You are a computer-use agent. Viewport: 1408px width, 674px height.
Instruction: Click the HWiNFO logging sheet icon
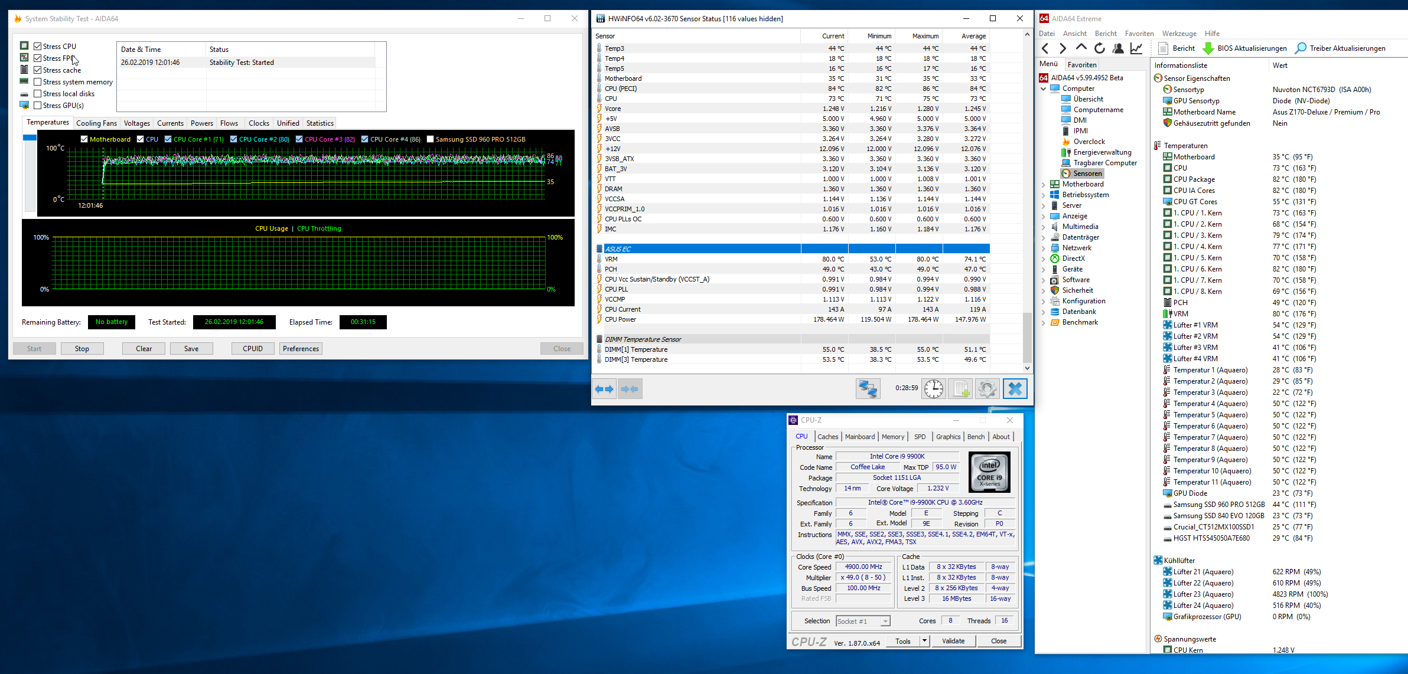[960, 389]
